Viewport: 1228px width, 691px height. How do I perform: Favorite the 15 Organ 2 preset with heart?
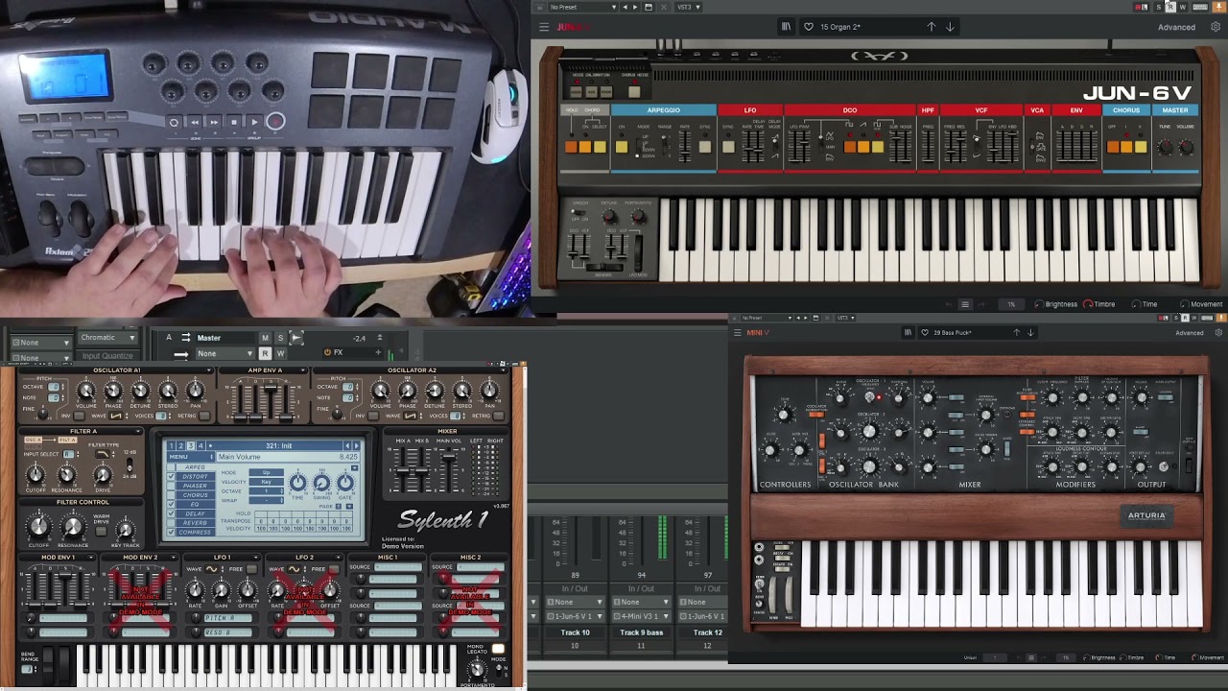pyautogui.click(x=809, y=27)
